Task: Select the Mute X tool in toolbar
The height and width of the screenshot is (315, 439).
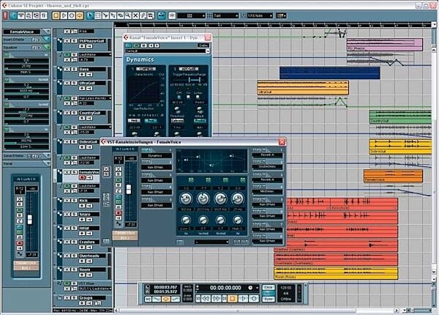Action: click(135, 15)
